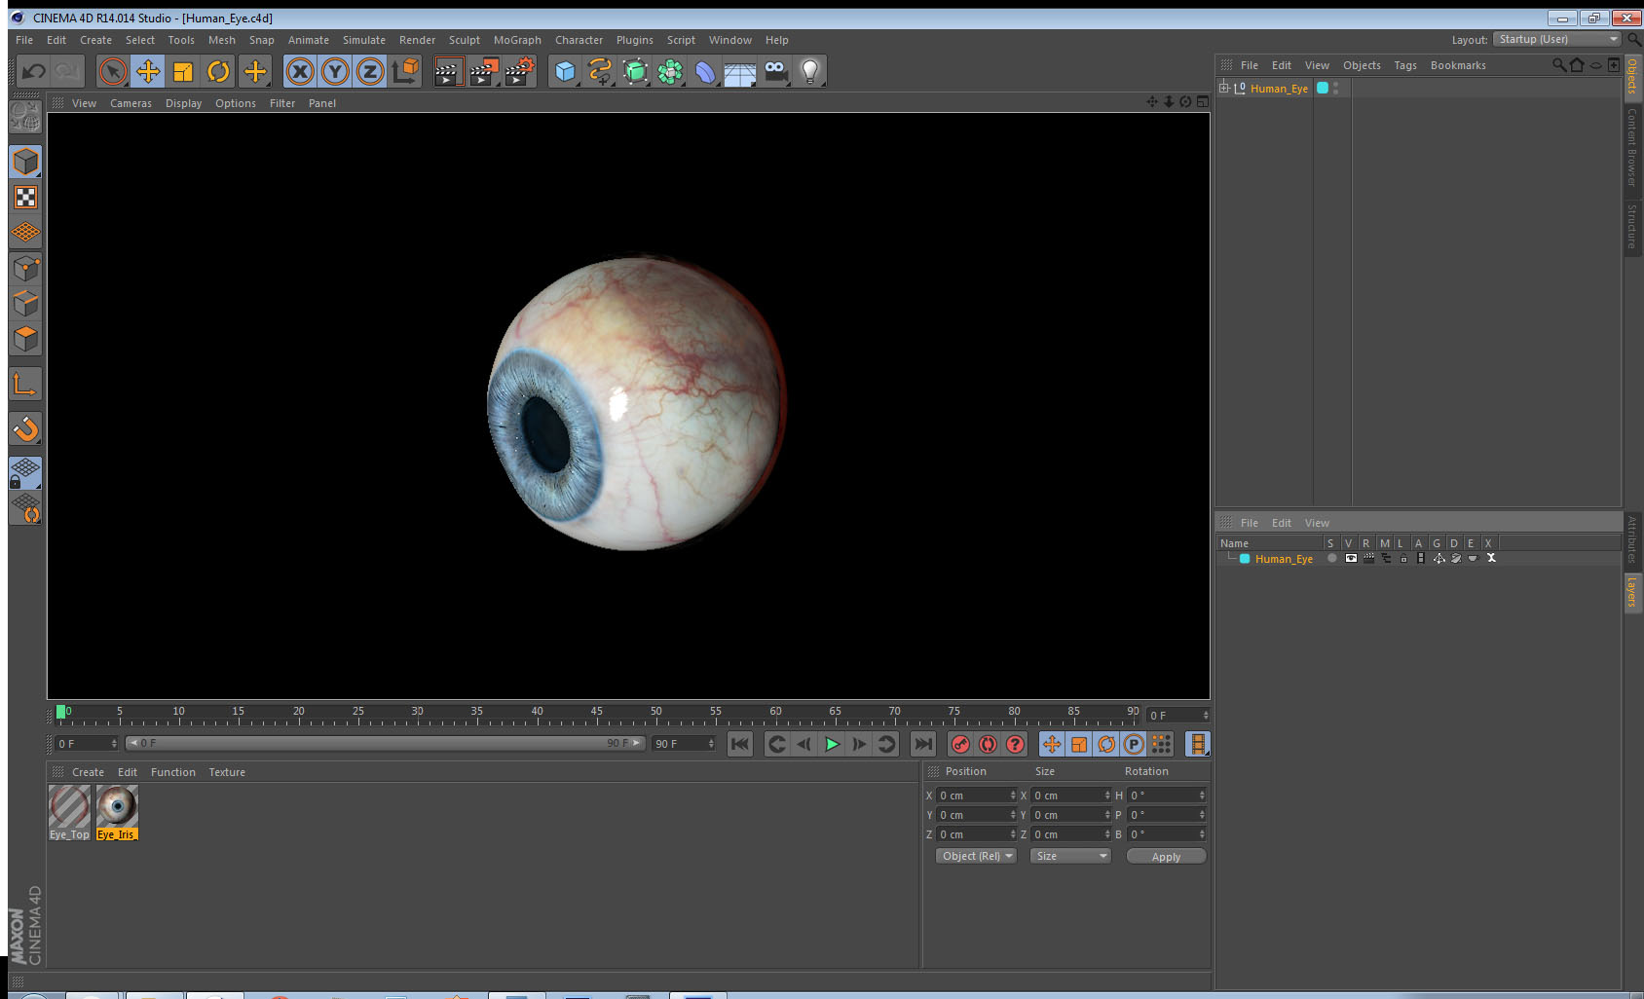Toggle Z axis lock

point(370,71)
